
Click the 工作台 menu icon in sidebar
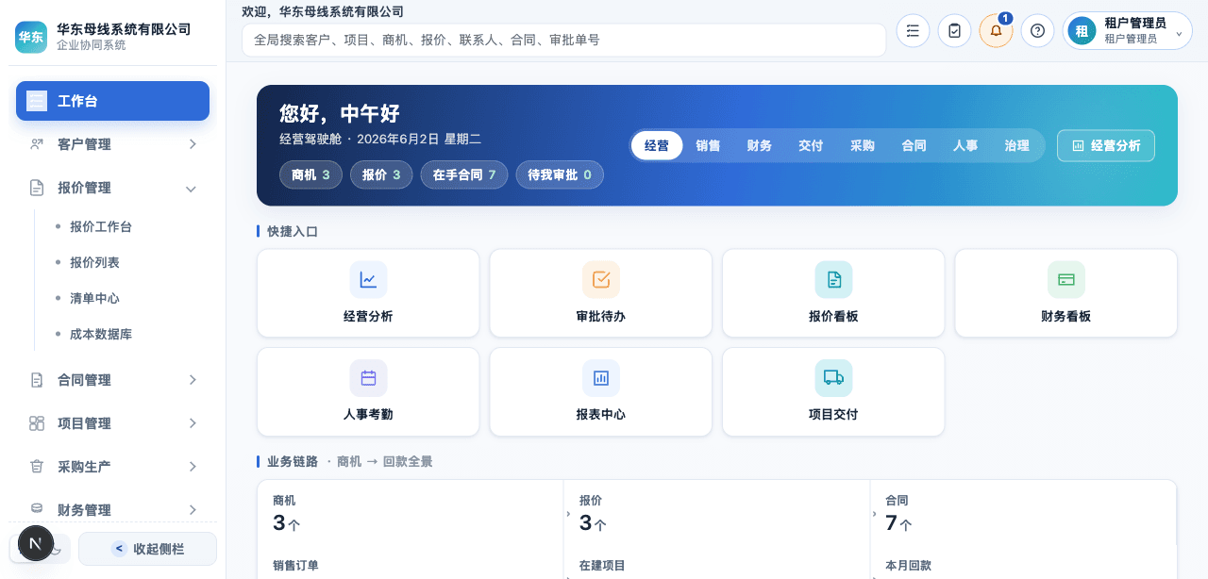point(37,101)
